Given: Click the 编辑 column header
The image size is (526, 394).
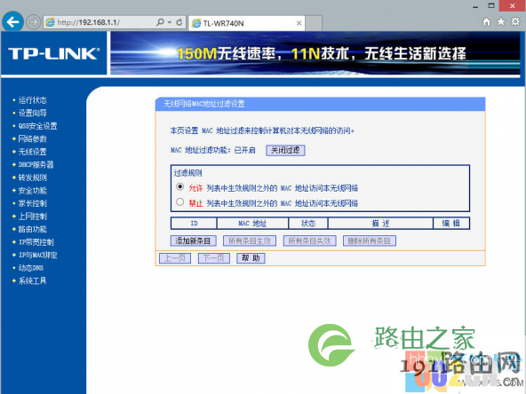Looking at the screenshot, I should [451, 224].
